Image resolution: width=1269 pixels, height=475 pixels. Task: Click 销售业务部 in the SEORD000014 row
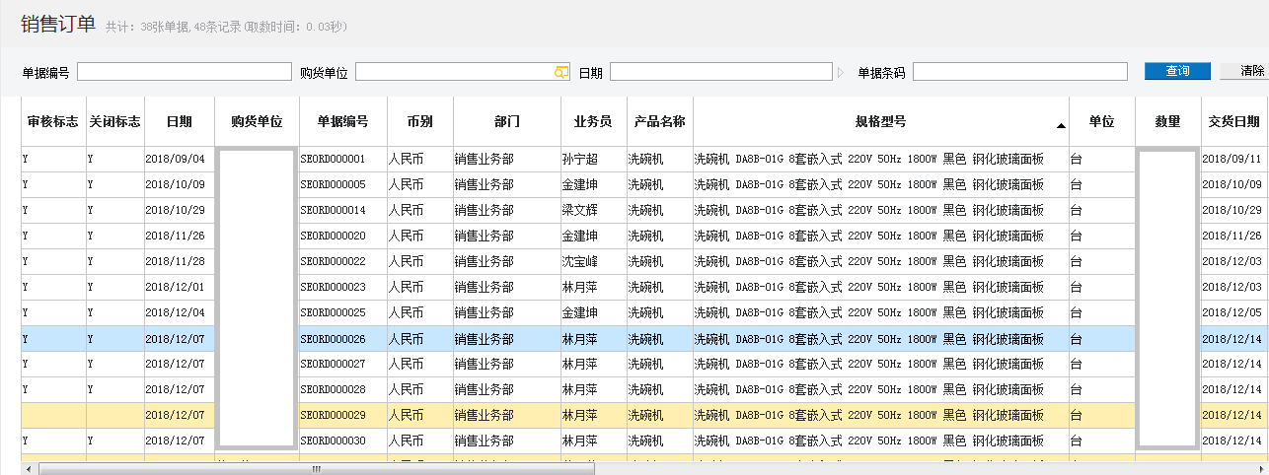coord(507,211)
